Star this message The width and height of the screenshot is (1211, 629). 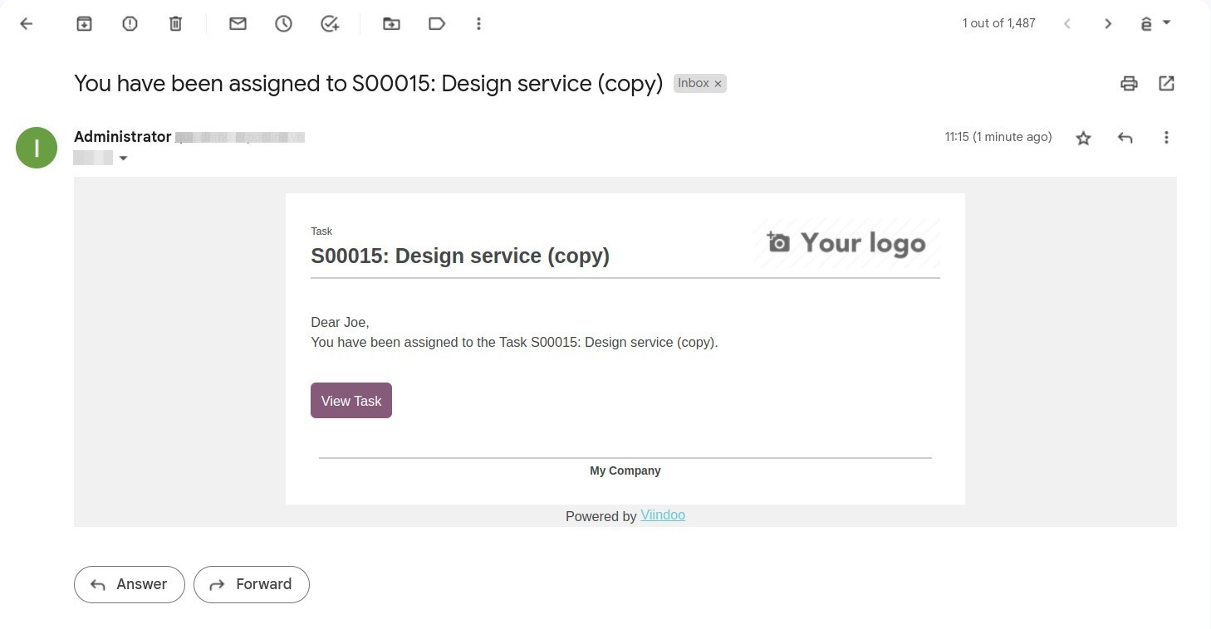tap(1084, 138)
